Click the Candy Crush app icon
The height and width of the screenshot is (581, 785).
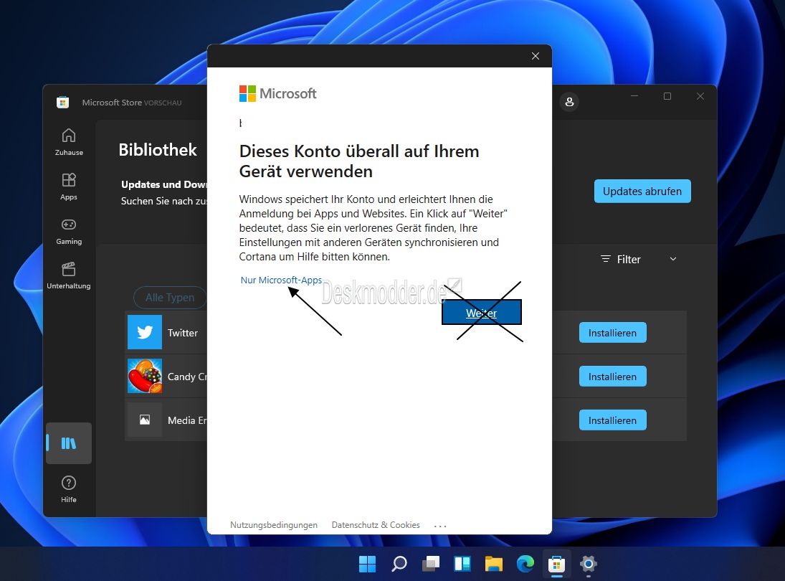[x=145, y=376]
